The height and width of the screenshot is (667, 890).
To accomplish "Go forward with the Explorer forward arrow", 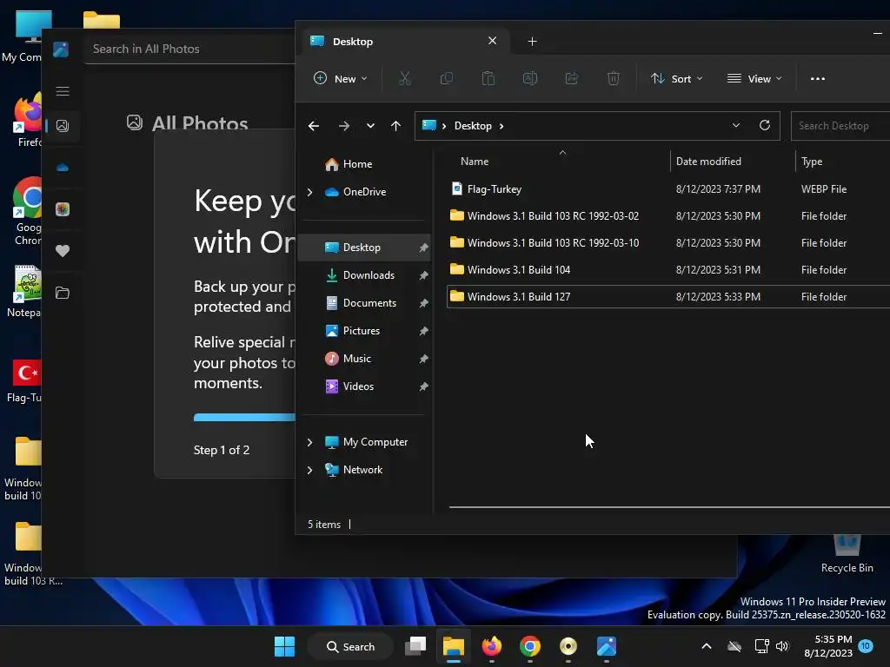I will coord(344,126).
